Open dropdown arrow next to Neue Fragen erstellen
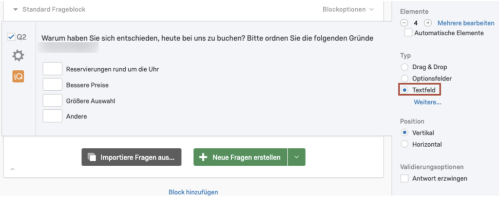 297,157
